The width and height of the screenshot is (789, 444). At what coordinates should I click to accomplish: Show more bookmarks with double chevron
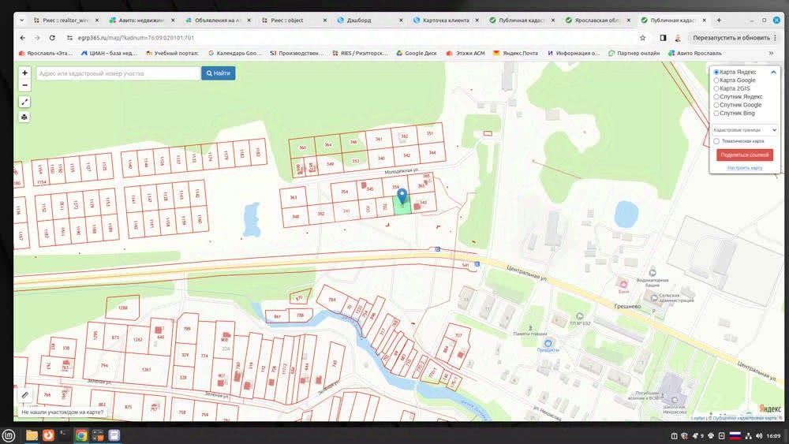coord(771,53)
